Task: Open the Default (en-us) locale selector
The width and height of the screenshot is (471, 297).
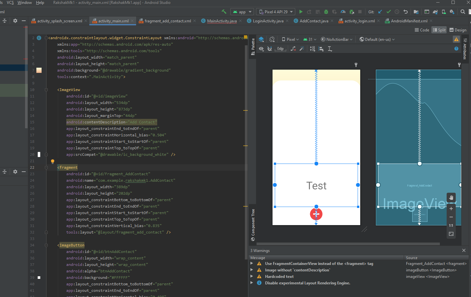Action: 377,39
